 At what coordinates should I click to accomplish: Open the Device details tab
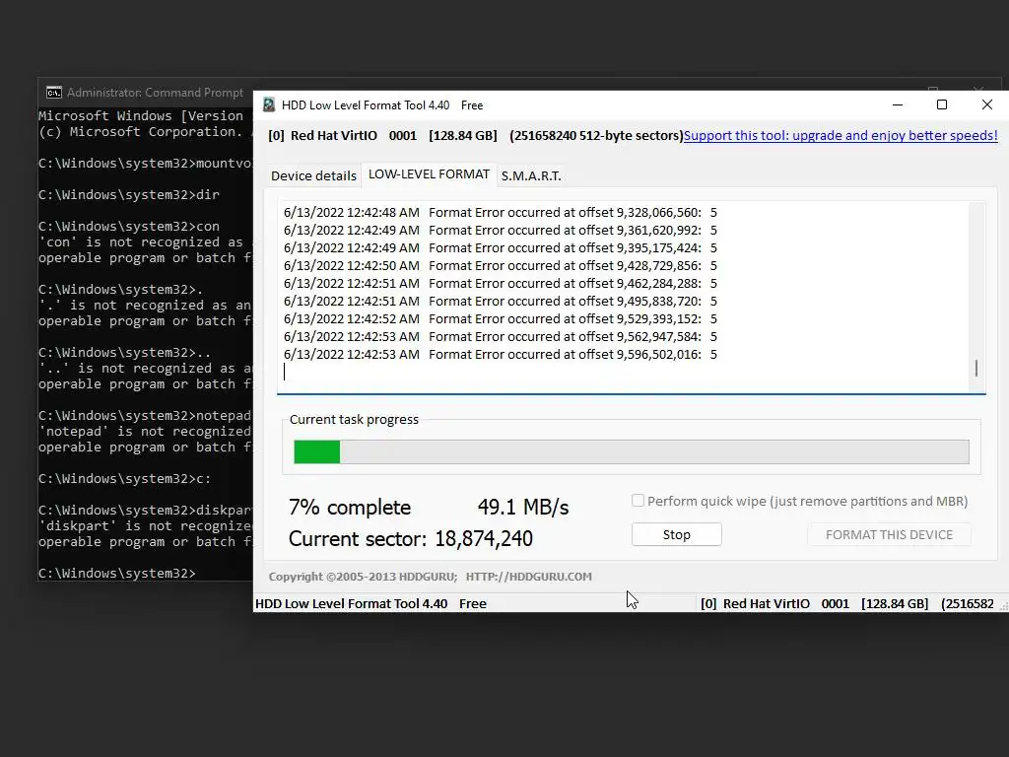coord(313,175)
